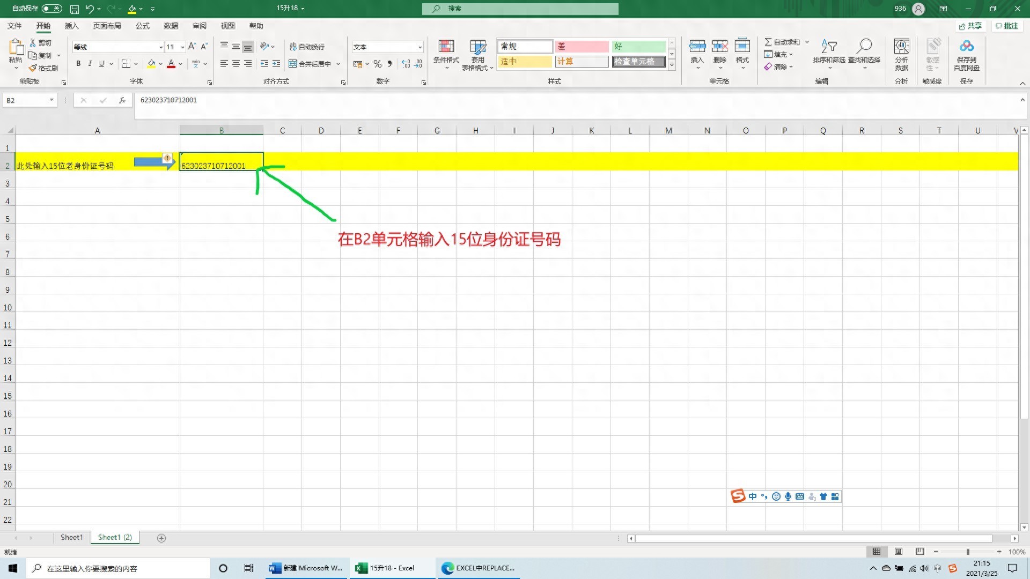The image size is (1030, 579).
Task: Click the Merge and Center icon
Action: (293, 64)
